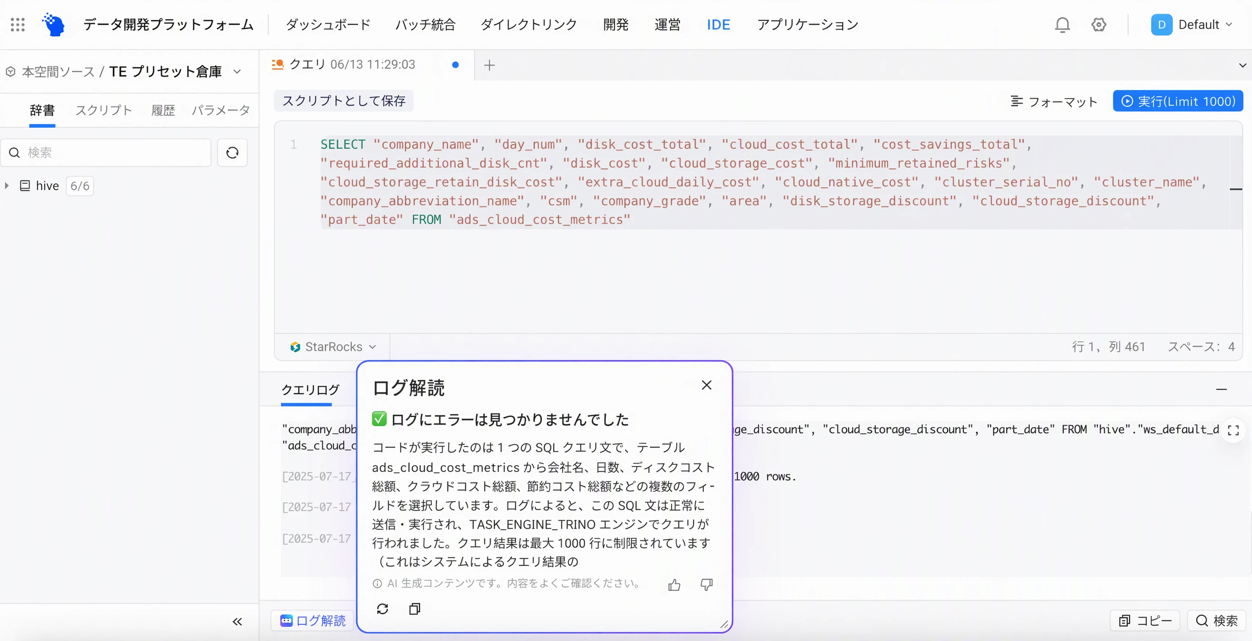Click the hive database icon
1252x641 pixels.
pyautogui.click(x=25, y=186)
